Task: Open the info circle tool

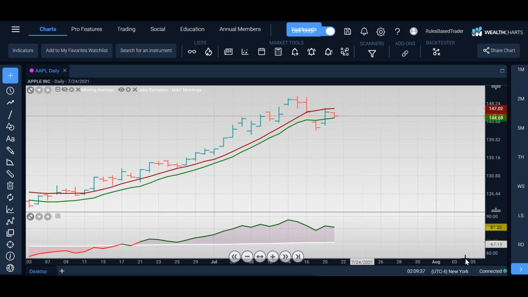Action: [x=10, y=256]
